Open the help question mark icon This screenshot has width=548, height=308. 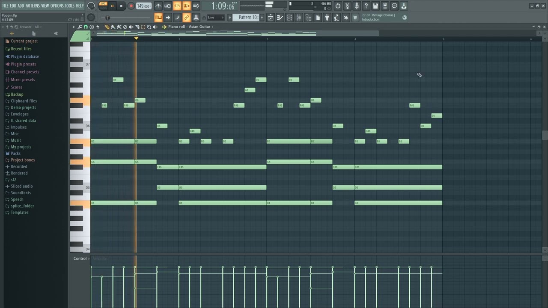click(366, 6)
